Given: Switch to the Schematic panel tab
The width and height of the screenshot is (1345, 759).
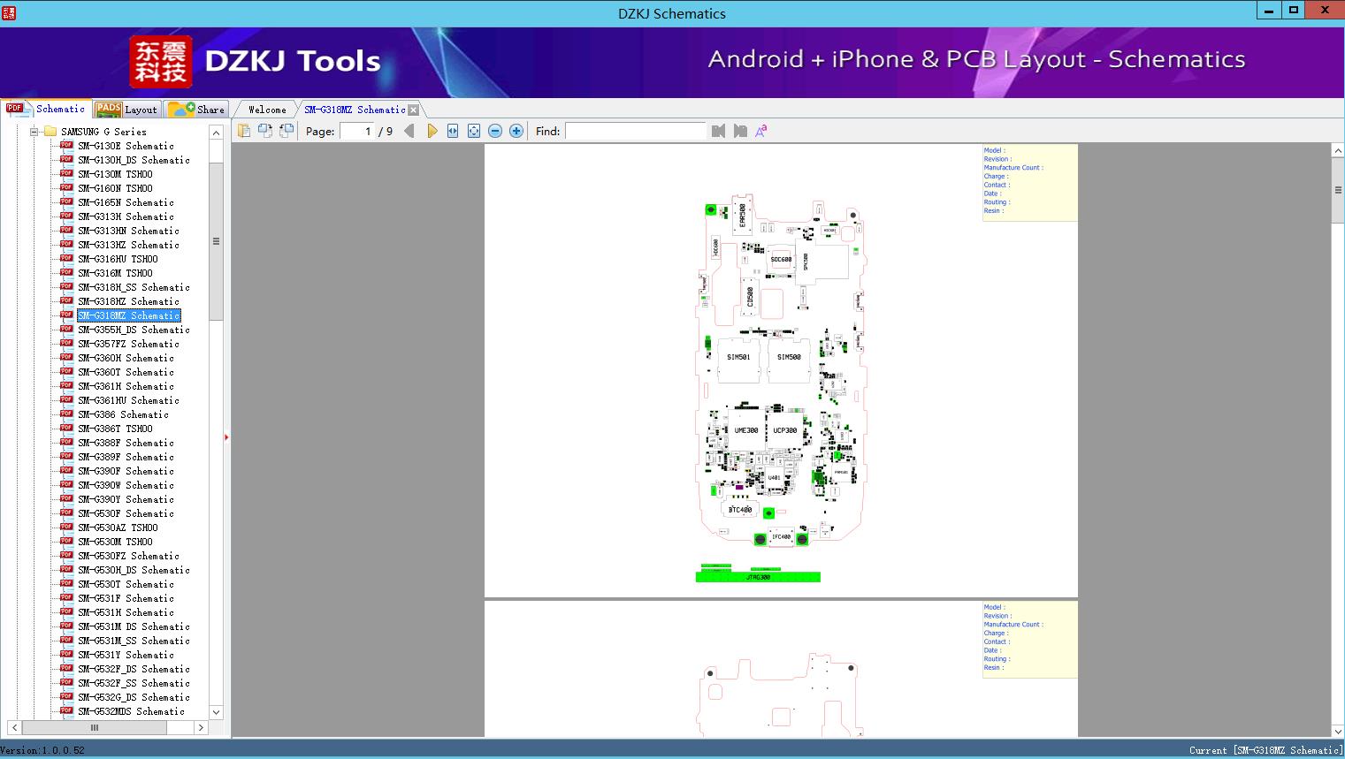Looking at the screenshot, I should click(x=46, y=109).
